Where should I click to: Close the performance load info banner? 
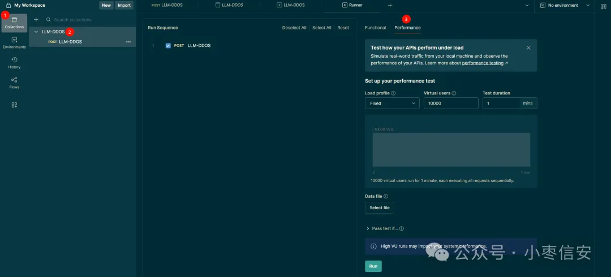528,48
